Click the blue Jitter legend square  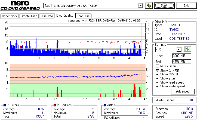pyautogui.click(x=105, y=105)
